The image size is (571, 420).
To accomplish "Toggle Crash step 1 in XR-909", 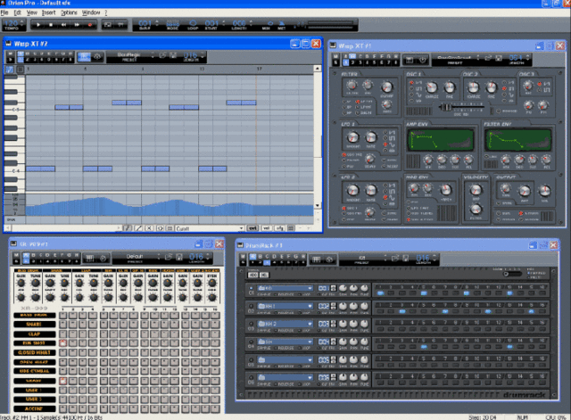I will [63, 381].
